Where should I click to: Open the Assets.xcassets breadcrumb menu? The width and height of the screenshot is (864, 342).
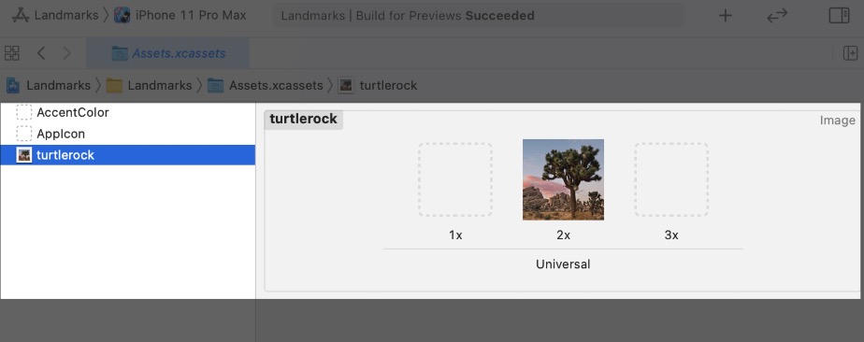[x=266, y=85]
